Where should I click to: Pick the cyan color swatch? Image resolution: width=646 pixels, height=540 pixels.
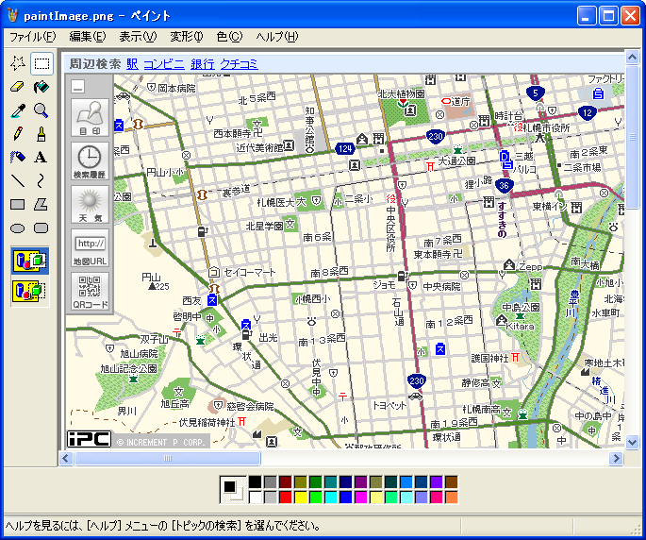point(331,498)
